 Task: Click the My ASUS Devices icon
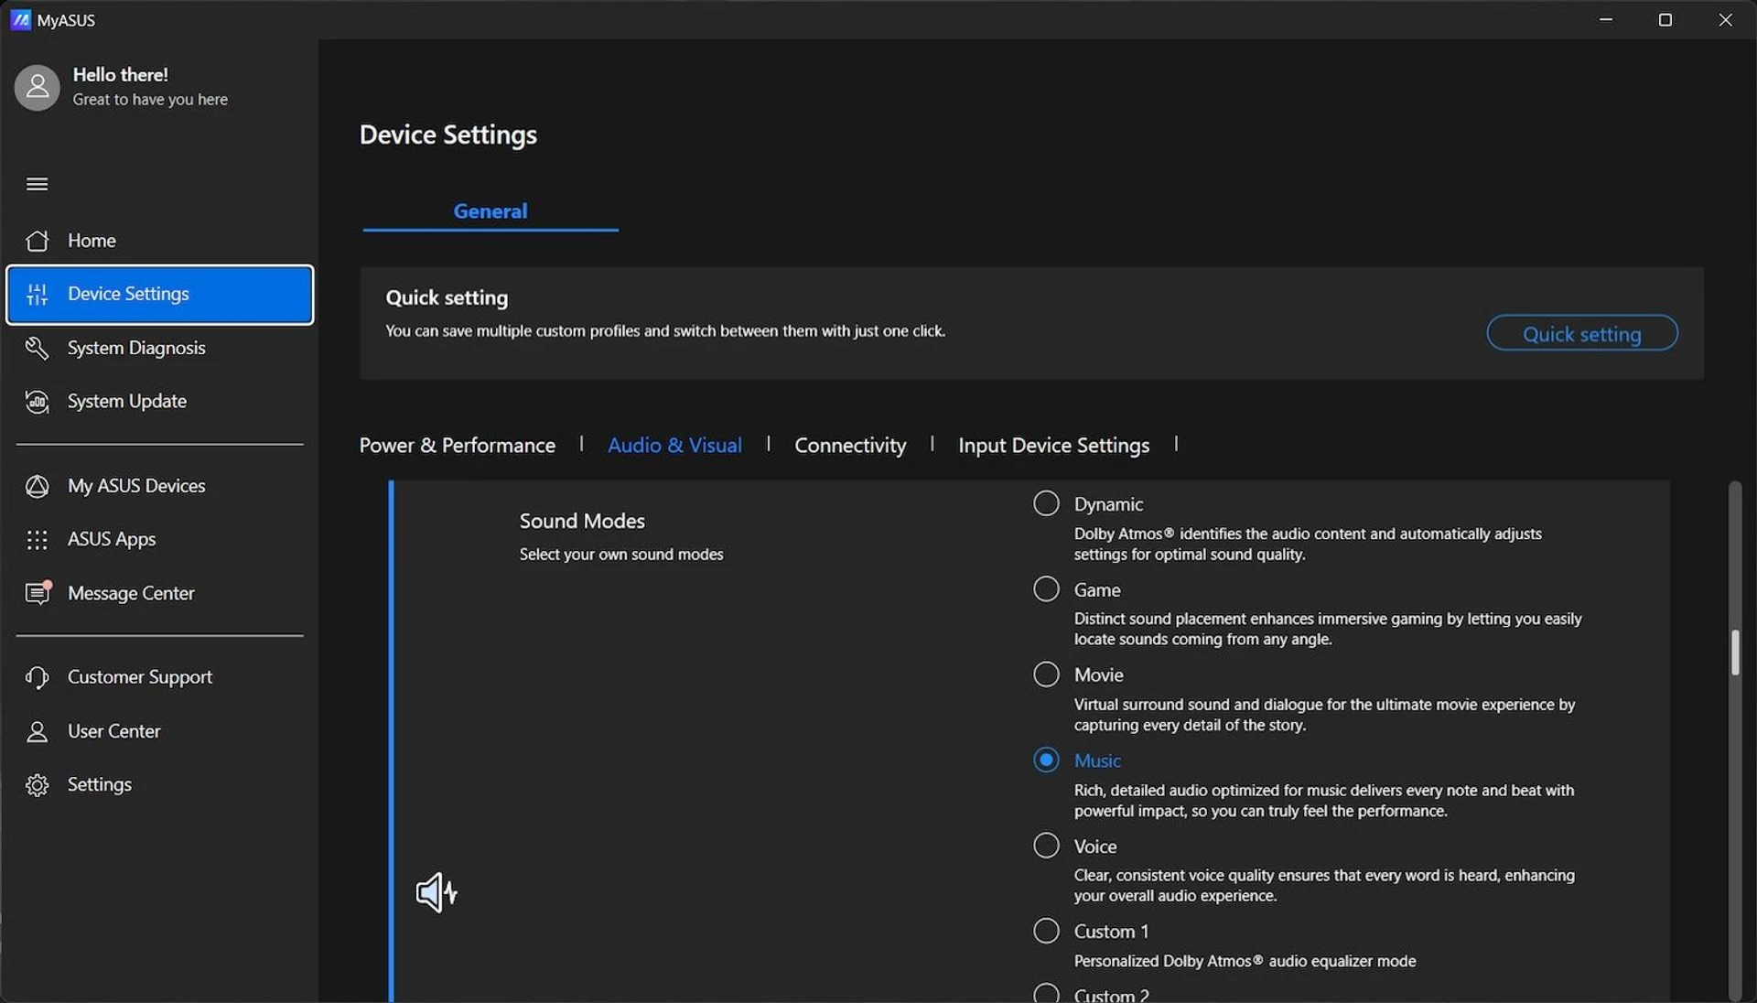pyautogui.click(x=38, y=486)
